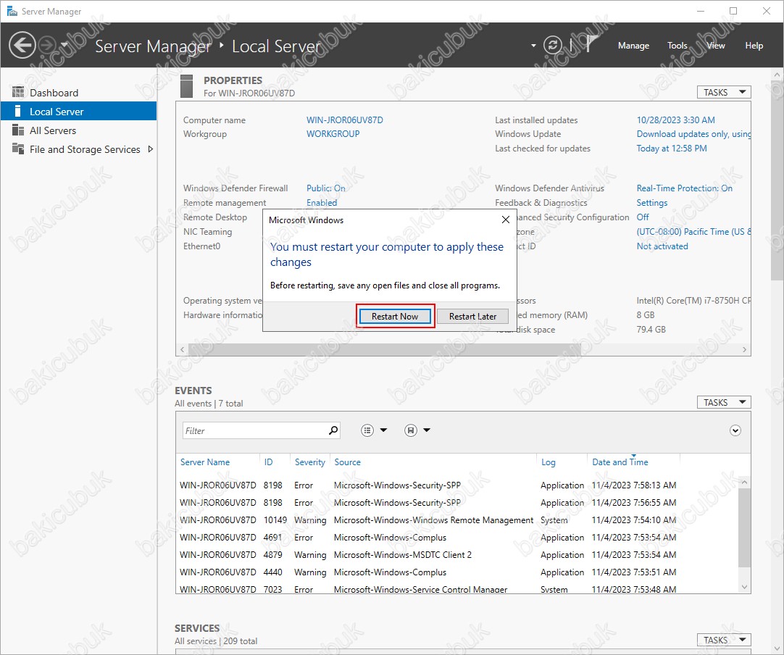Viewport: 784px width, 655px height.
Task: Click properties panel scroll right arrow
Action: point(744,349)
